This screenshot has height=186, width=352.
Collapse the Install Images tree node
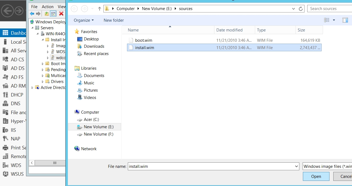coord(43,40)
